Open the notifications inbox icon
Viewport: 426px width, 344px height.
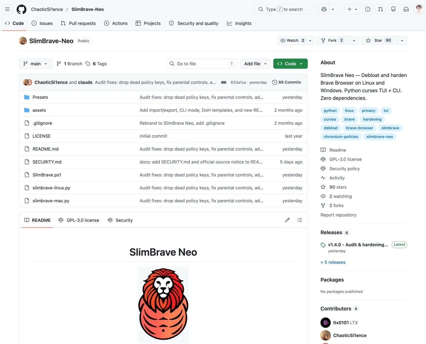(406, 9)
